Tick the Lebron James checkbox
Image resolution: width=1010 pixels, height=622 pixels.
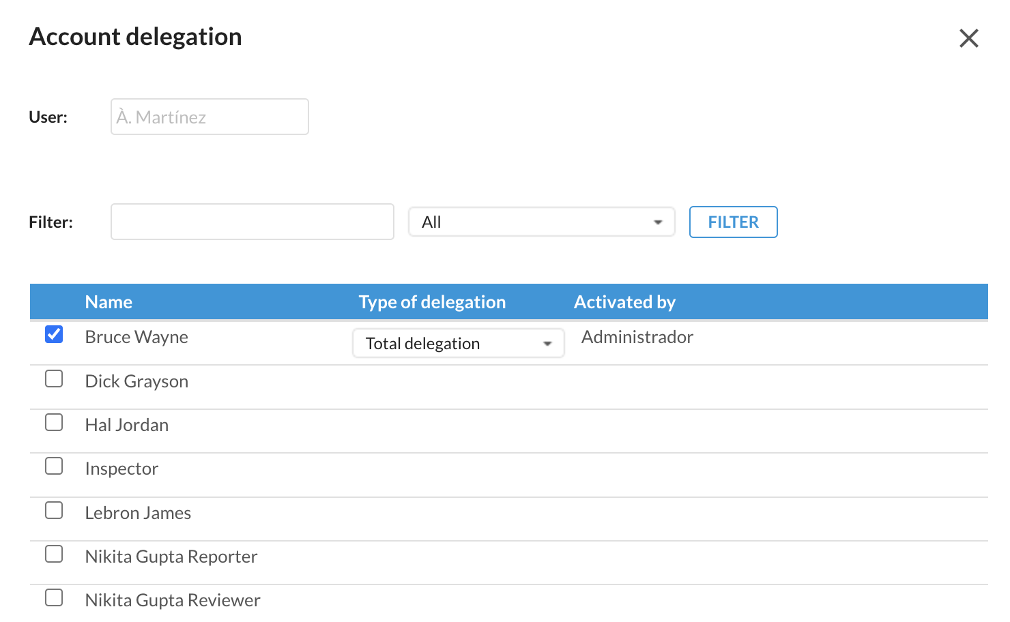tap(54, 510)
